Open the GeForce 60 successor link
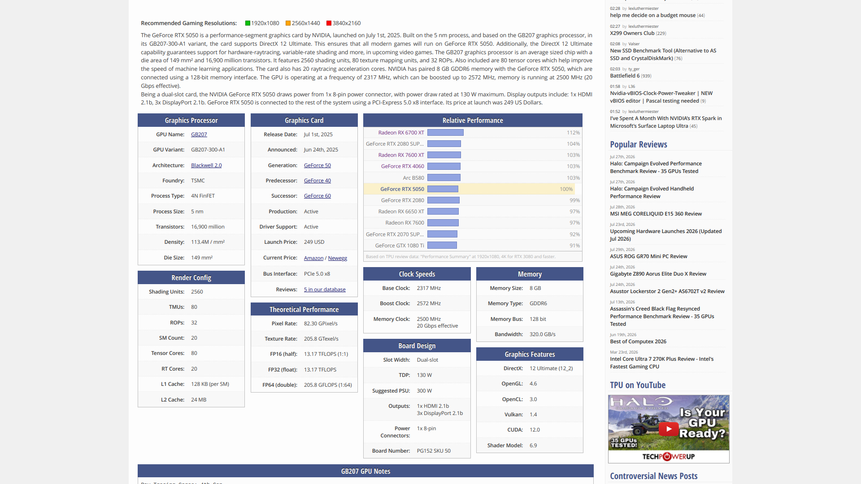The height and width of the screenshot is (484, 861). pos(317,196)
